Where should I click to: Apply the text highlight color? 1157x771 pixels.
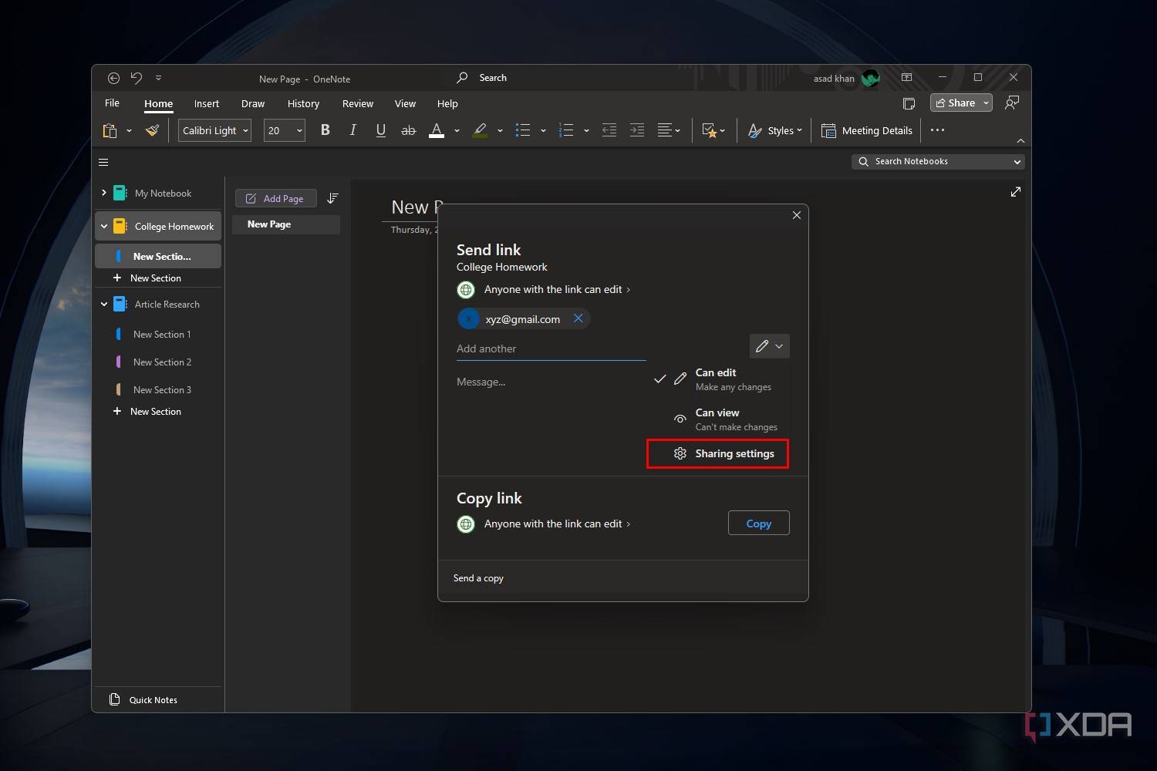coord(480,130)
